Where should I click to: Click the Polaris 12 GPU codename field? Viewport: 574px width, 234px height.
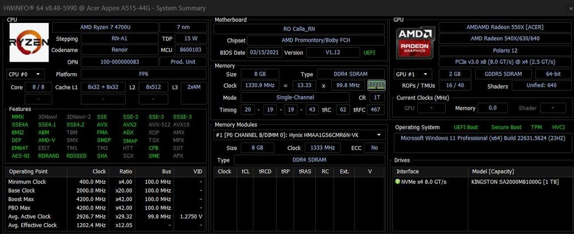505,50
